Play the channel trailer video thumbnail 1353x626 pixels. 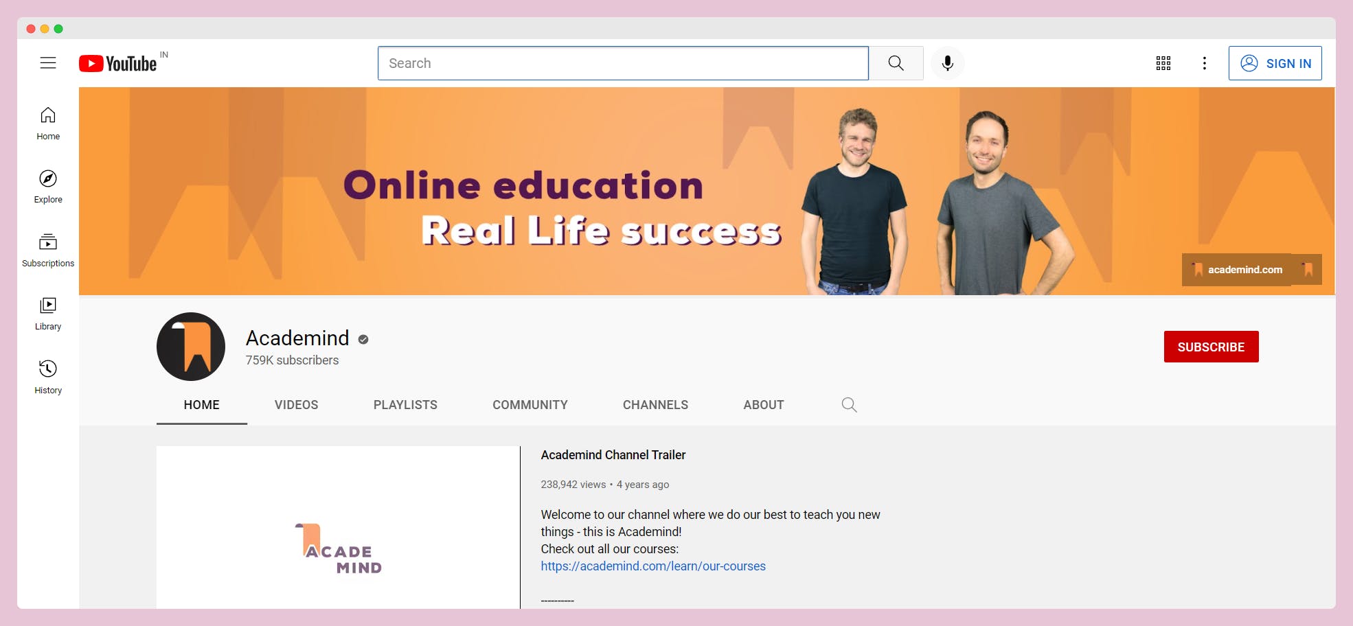point(339,527)
